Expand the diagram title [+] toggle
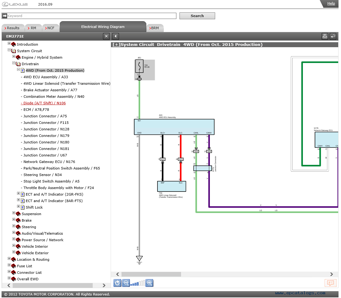Image resolution: width=341 pixels, height=298 pixels. (x=116, y=45)
